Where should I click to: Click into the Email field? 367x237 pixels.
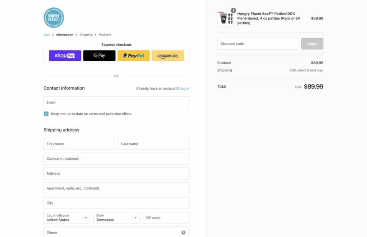[116, 102]
